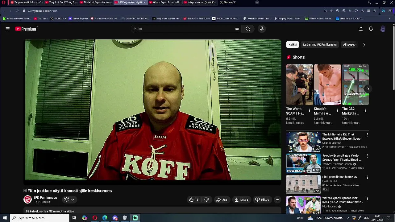Viewport: 395px width, 222px height.
Task: Like the video (thumbs up 18)
Action: coord(194,199)
